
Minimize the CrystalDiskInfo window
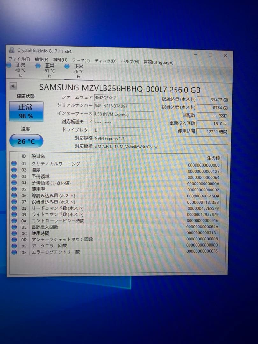(196, 55)
